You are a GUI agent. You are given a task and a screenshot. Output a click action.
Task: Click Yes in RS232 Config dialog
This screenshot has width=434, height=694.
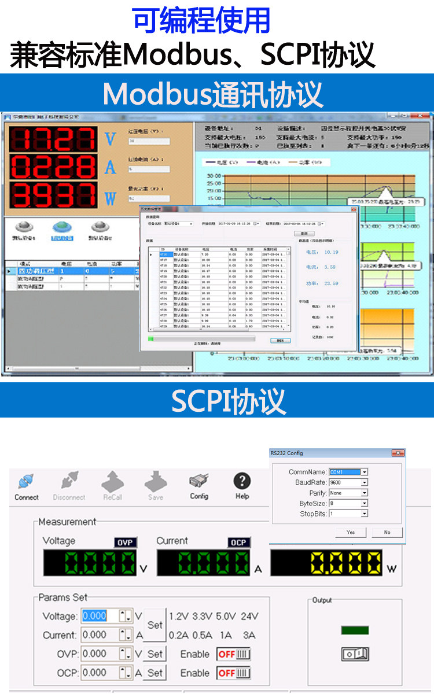pyautogui.click(x=351, y=532)
